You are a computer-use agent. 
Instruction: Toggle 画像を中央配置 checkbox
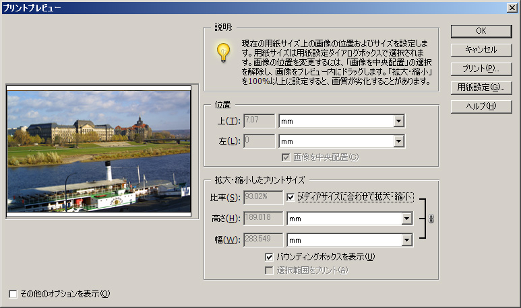pyautogui.click(x=286, y=157)
